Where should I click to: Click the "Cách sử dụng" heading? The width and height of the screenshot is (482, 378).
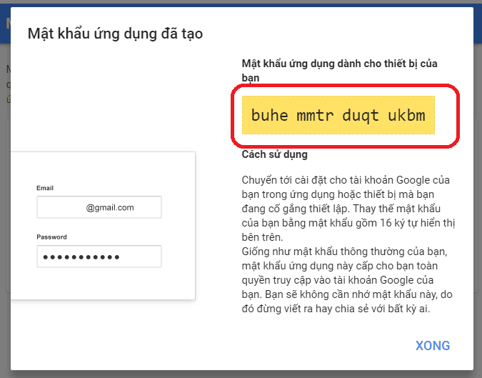coord(275,154)
